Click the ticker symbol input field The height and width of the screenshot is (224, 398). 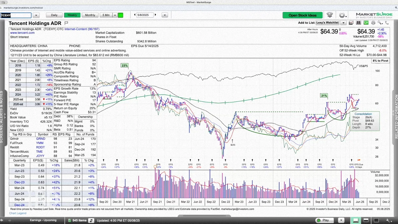[16, 15]
